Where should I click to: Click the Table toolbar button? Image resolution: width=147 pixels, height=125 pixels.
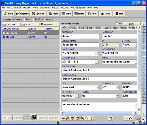click(67, 14)
